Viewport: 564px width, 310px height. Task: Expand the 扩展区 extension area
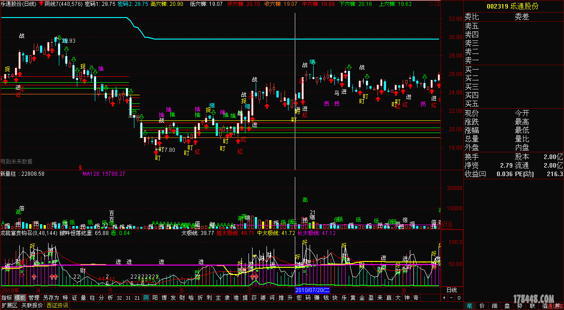(x=9, y=306)
